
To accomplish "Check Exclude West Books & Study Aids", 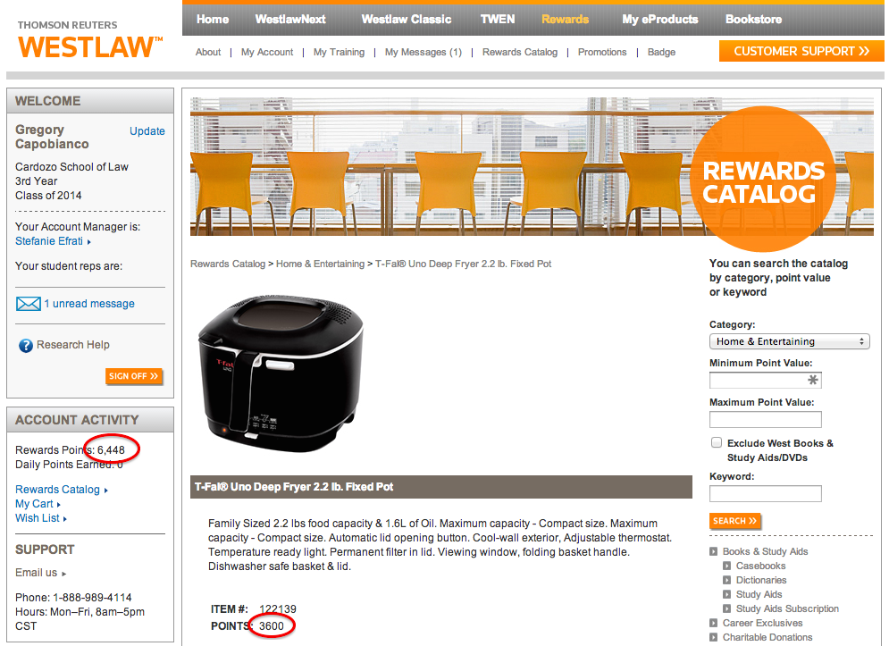I will [x=717, y=443].
